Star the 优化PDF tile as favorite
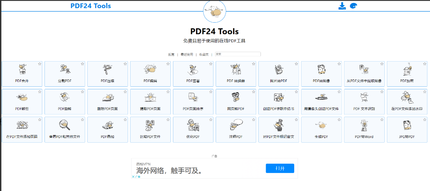The width and height of the screenshot is (430, 191). point(211,119)
